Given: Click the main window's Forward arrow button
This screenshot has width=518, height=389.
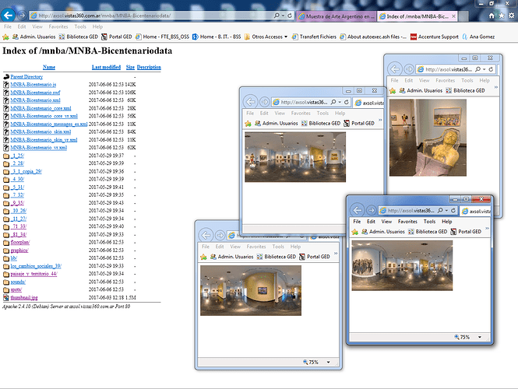Looking at the screenshot, I should pyautogui.click(x=22, y=16).
